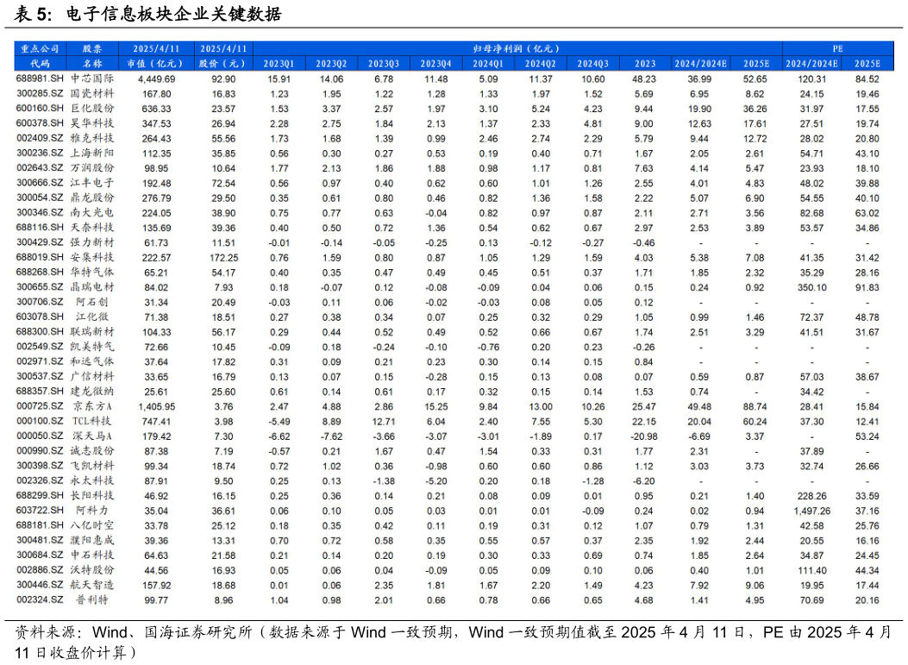Click company name 永太科技
The image size is (908, 665).
92,480
